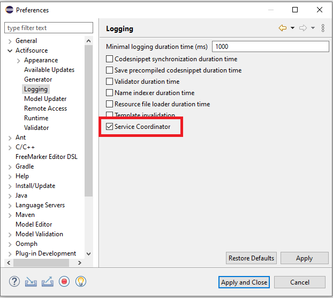The image size is (333, 298).
Task: Click the Restore Defaults button
Action: [x=251, y=258]
